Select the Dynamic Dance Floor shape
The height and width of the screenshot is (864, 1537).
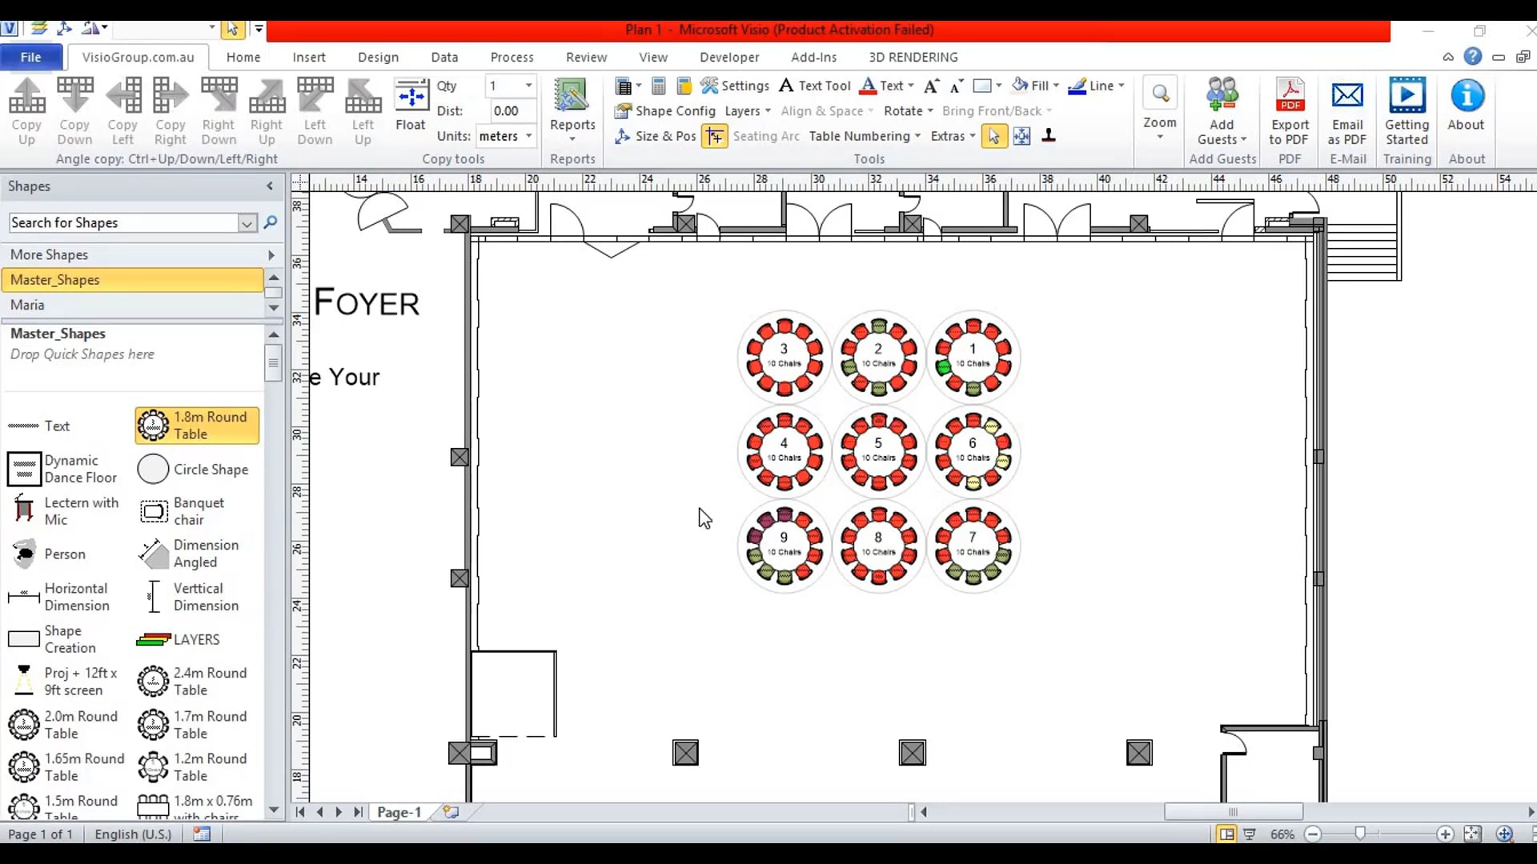click(64, 469)
